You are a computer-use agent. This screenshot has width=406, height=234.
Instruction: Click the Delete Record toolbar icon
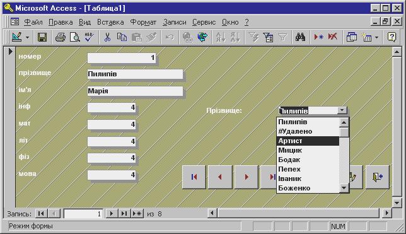point(333,37)
